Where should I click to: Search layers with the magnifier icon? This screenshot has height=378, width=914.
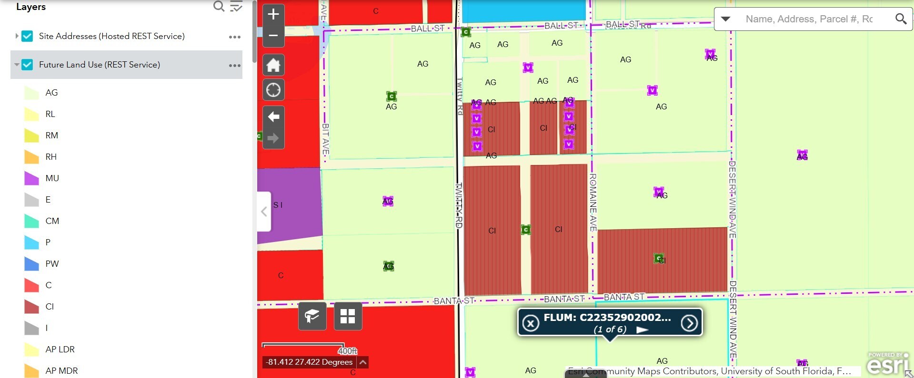[219, 6]
